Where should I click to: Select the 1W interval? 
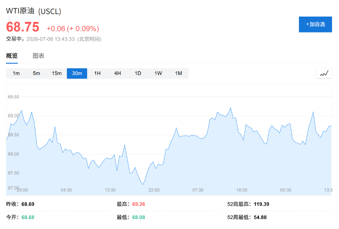click(x=158, y=73)
